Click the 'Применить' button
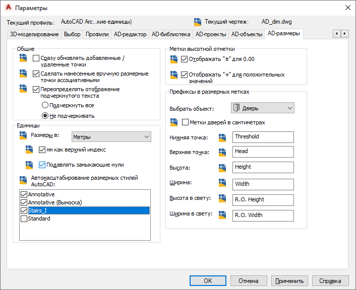This screenshot has height=290, width=356. 289,281
